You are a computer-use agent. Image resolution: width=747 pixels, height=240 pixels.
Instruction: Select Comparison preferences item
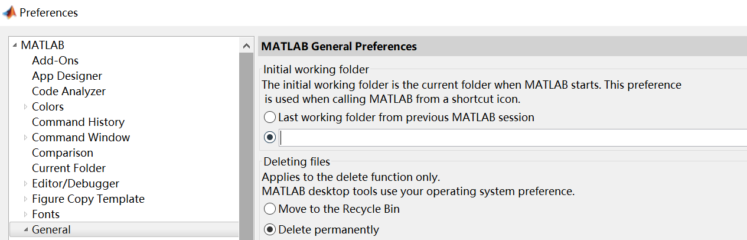click(63, 153)
